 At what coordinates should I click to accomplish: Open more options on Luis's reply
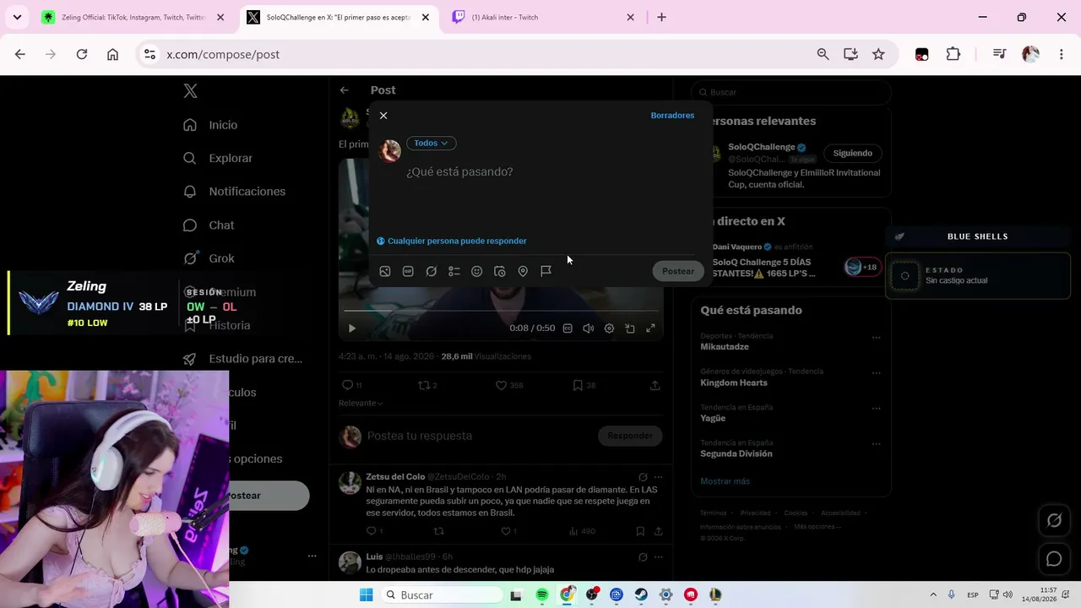click(659, 557)
